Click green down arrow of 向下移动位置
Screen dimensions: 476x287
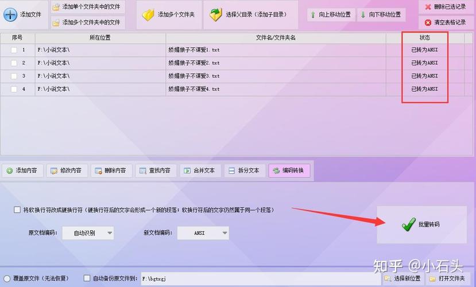(x=363, y=14)
